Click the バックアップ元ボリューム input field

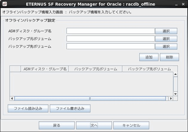click(x=111, y=39)
